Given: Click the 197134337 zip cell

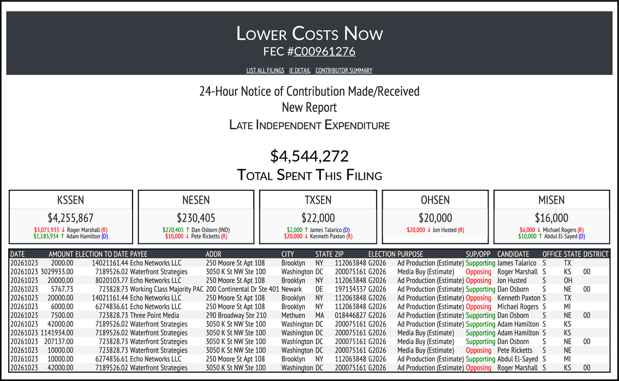Looking at the screenshot, I should tap(350, 289).
